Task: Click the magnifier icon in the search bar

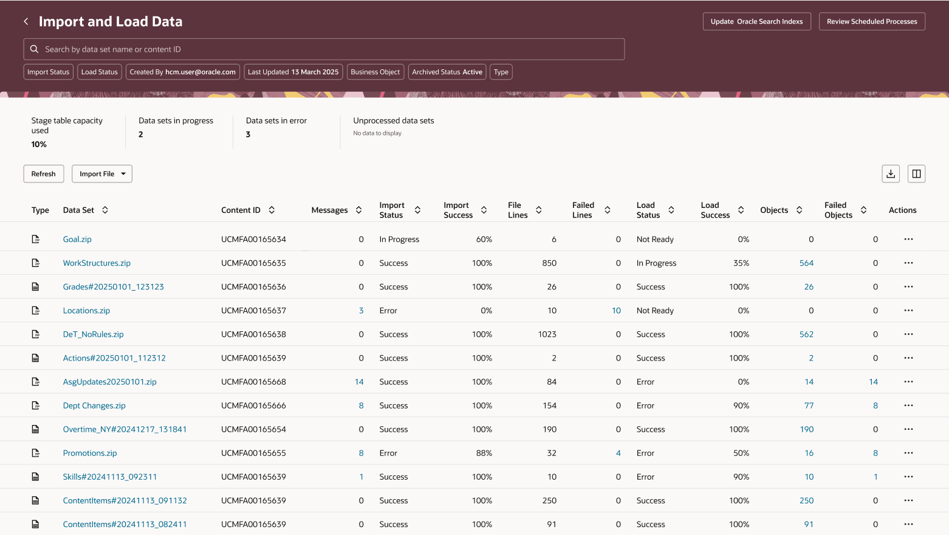Action: coord(34,49)
